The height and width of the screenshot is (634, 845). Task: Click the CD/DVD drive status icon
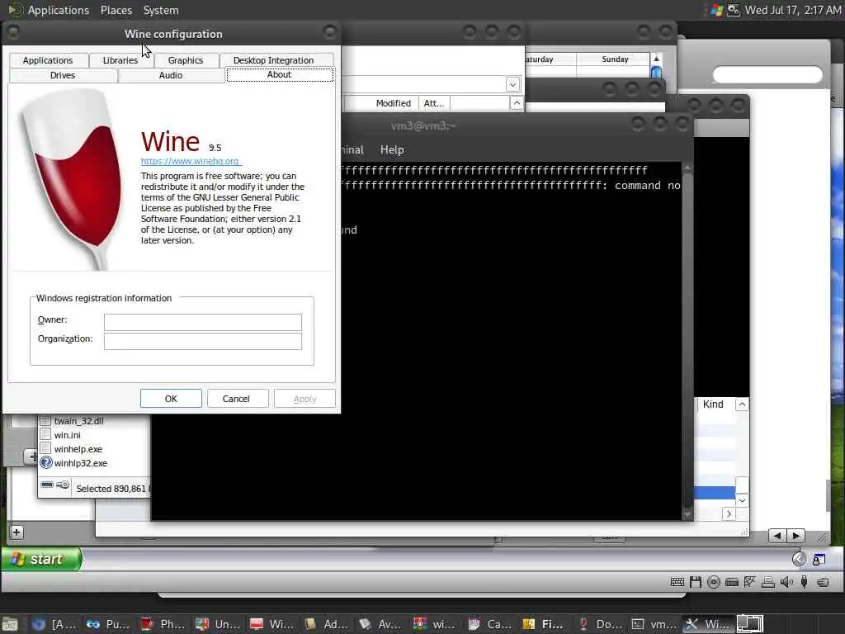pyautogui.click(x=714, y=582)
